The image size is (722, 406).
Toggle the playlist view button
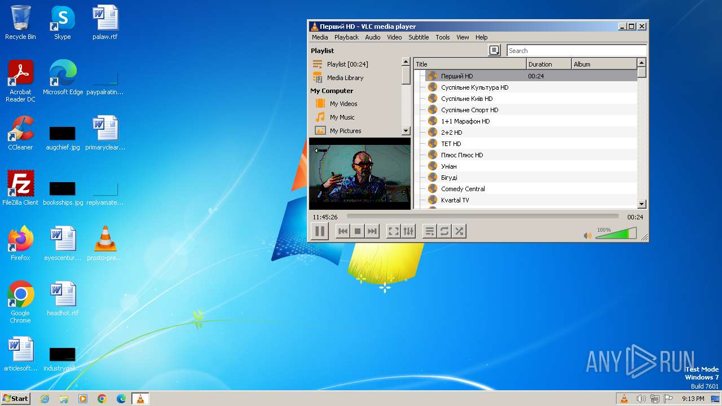point(430,231)
